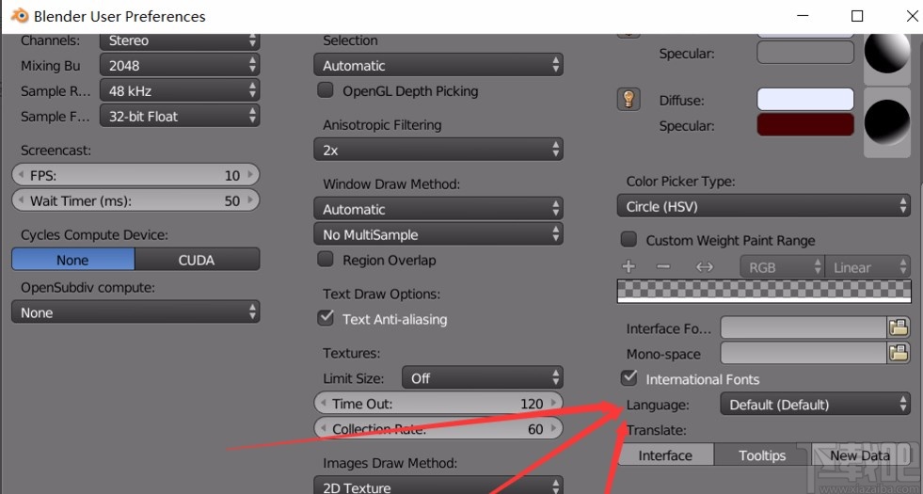This screenshot has height=494, width=923.
Task: Open OpenSubdiv compute None dropdown
Action: [135, 312]
